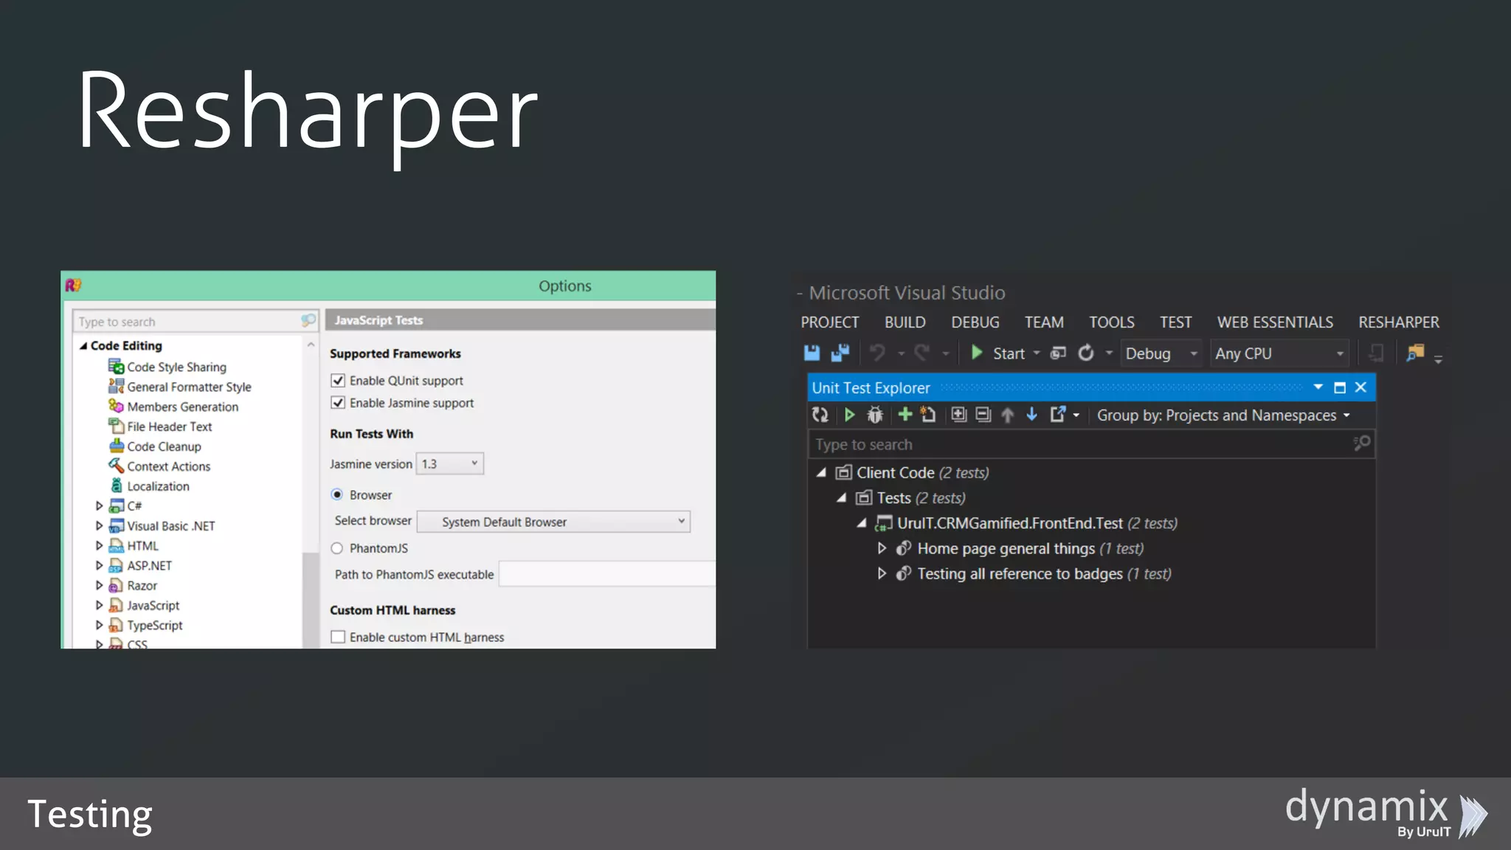Select the PhantomJS radio button
This screenshot has width=1511, height=850.
point(337,548)
